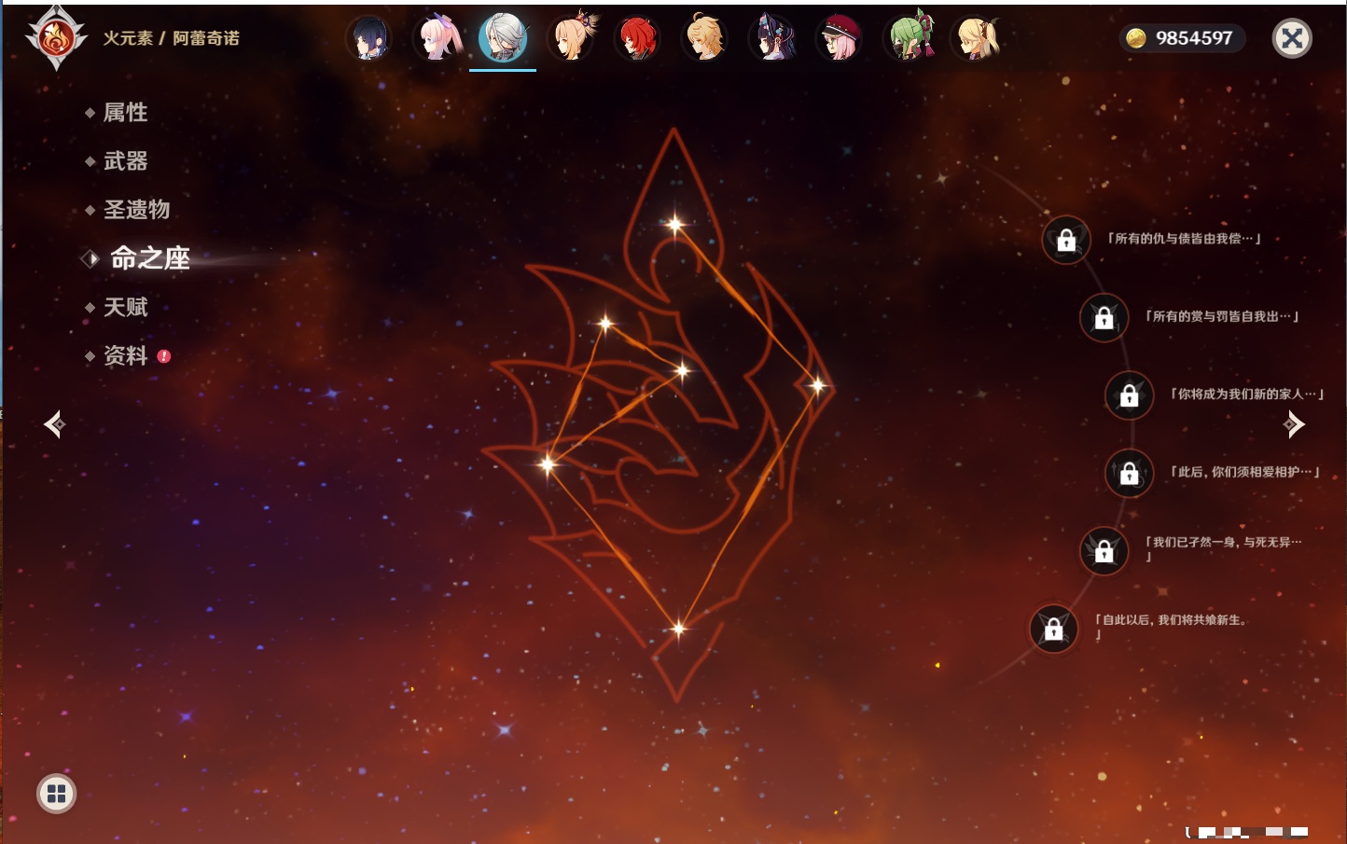Screen dimensions: 1347x844
Task: Open the 圣遗物 artifacts tab
Action: 136,210
